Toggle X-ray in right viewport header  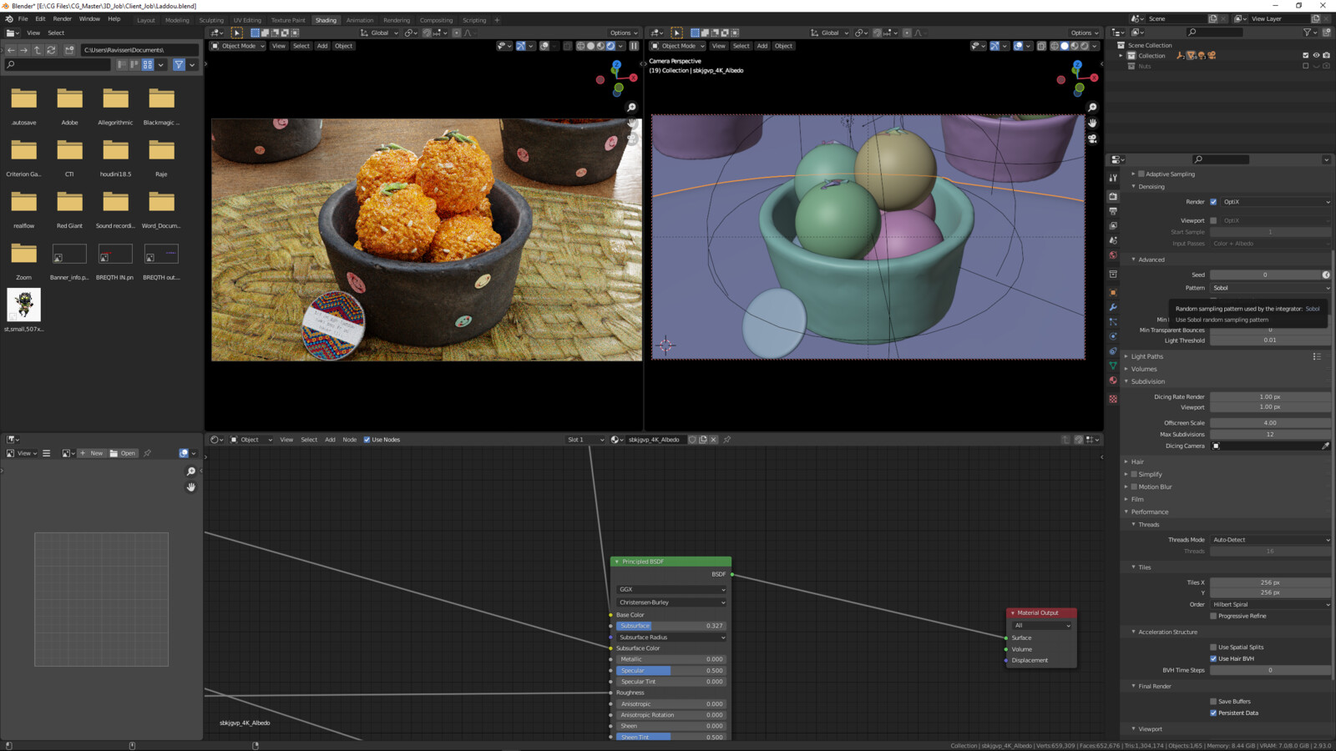tap(1041, 46)
